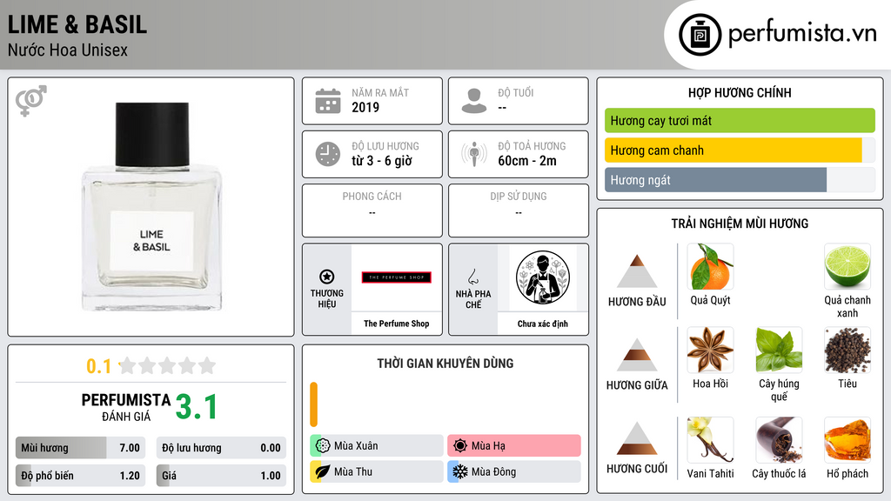Click the Perfumista score 3.1
This screenshot has width=891, height=501.
197,407
